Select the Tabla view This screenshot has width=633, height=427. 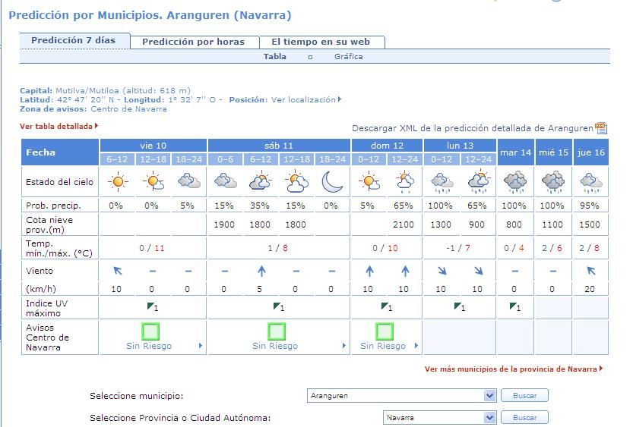pos(275,57)
